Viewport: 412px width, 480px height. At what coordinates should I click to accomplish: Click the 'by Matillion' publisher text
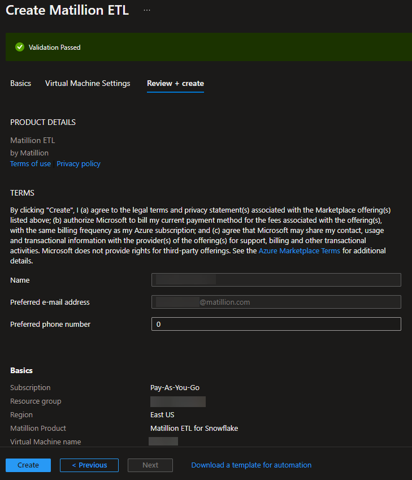[x=29, y=153]
